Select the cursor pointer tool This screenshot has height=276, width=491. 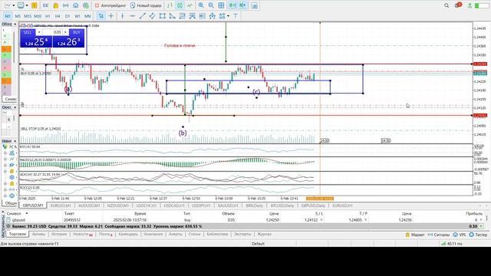point(101,15)
